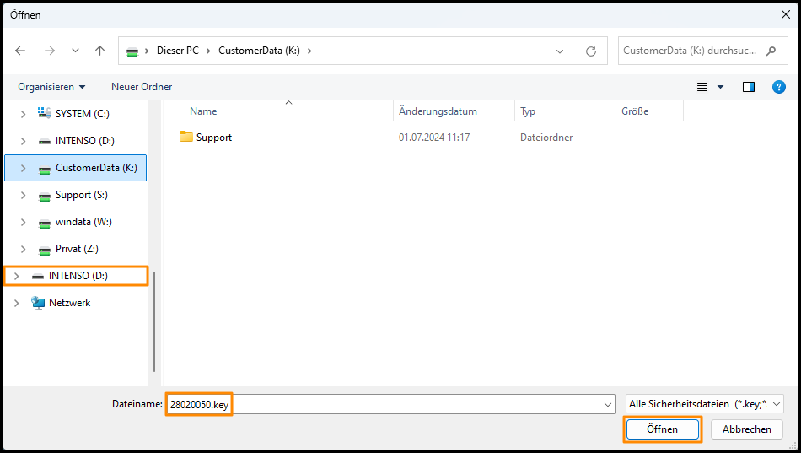Click the drive icon in address bar
The image size is (801, 453).
pos(132,51)
